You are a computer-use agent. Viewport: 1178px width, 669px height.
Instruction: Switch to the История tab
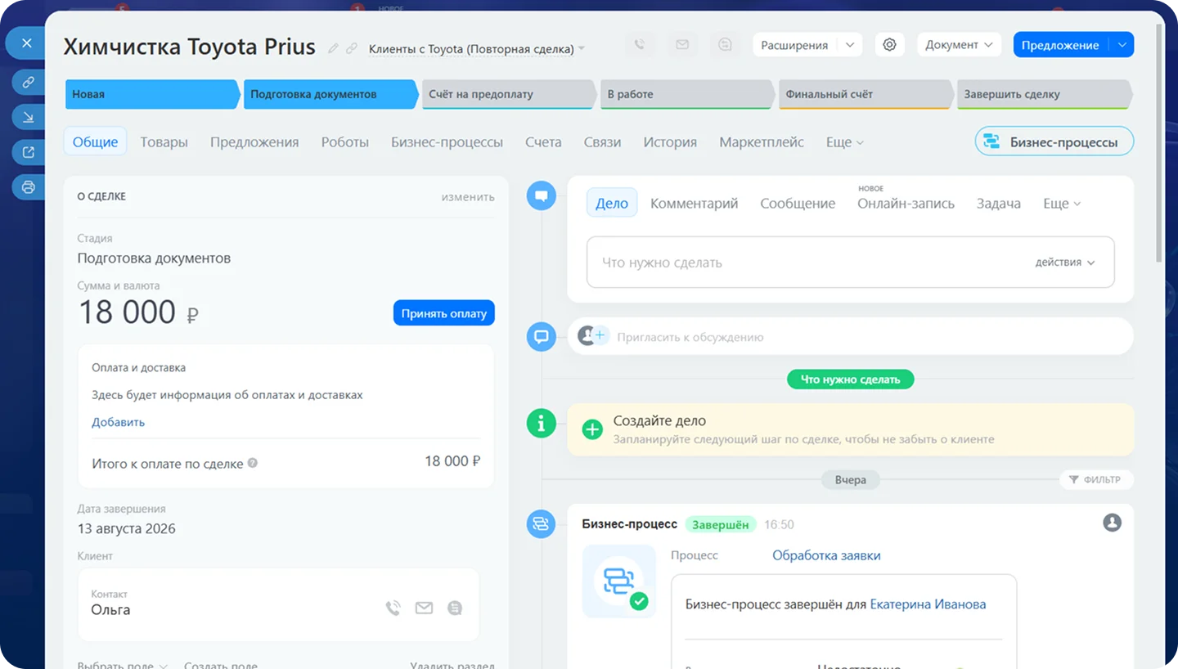[x=670, y=142]
